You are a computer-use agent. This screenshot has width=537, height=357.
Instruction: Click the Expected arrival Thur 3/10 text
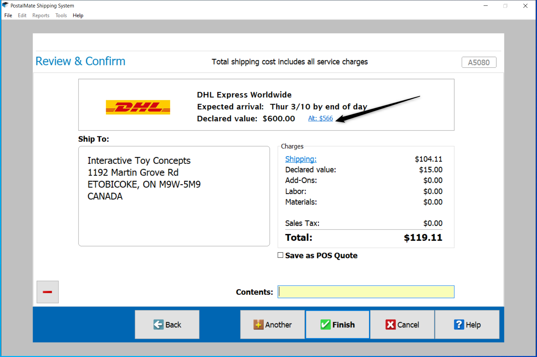(x=282, y=107)
